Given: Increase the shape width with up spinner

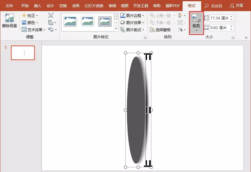Looking at the screenshot, I should (x=232, y=26).
